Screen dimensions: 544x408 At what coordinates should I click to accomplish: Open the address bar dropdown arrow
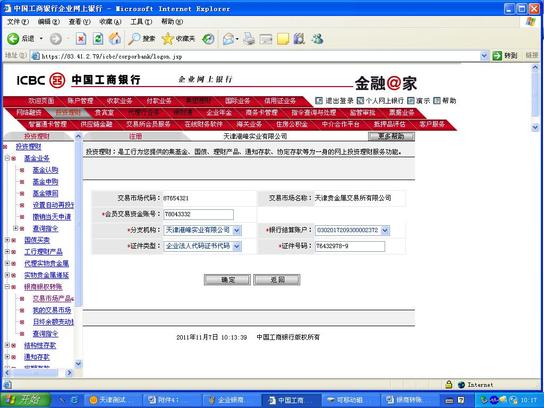point(484,55)
